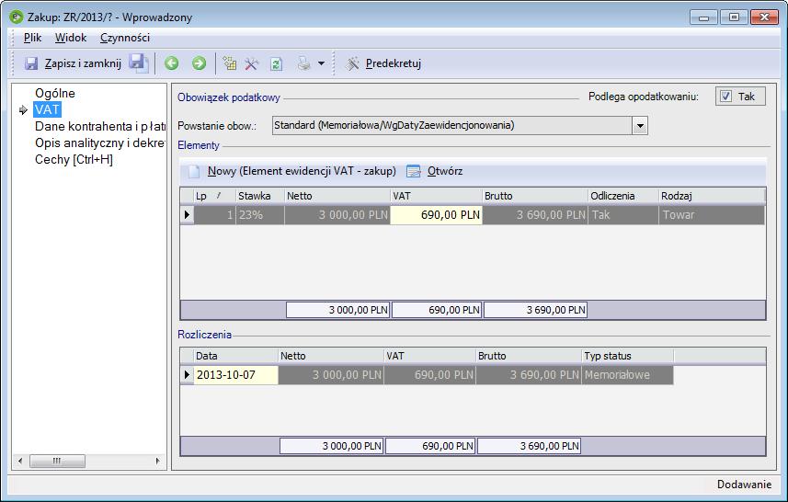
Task: Select the Elementy row indicator arrow
Action: 187,215
